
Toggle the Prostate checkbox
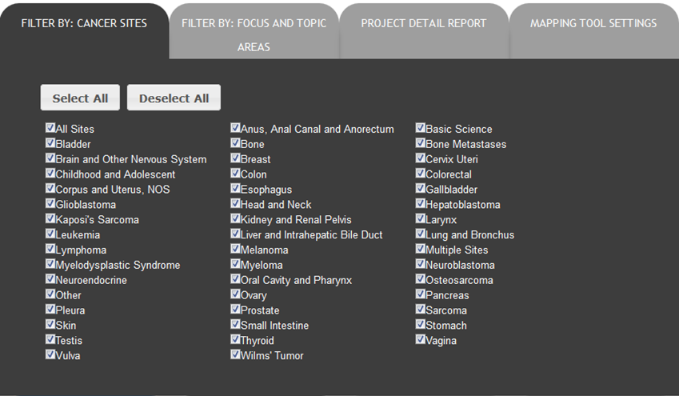tap(235, 310)
